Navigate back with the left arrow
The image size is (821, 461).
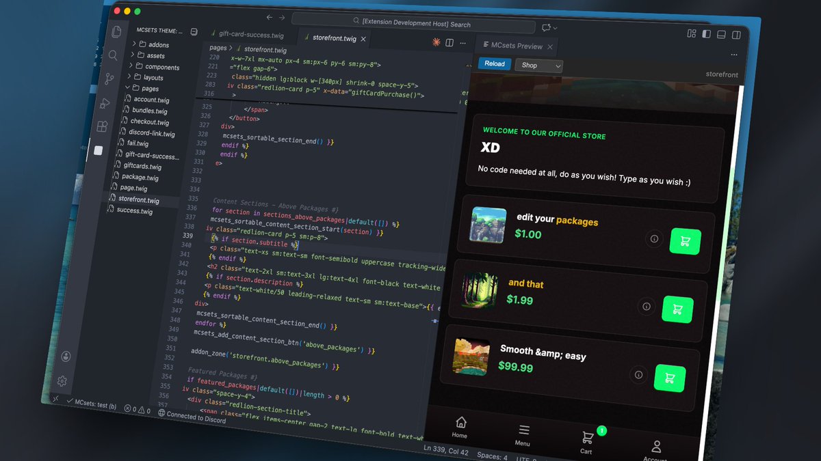[270, 17]
